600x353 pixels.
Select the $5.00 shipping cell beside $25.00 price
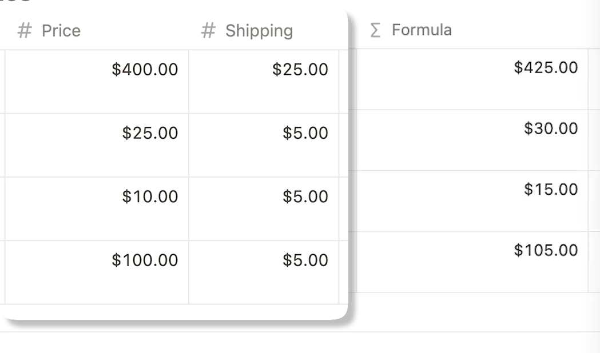click(x=264, y=145)
